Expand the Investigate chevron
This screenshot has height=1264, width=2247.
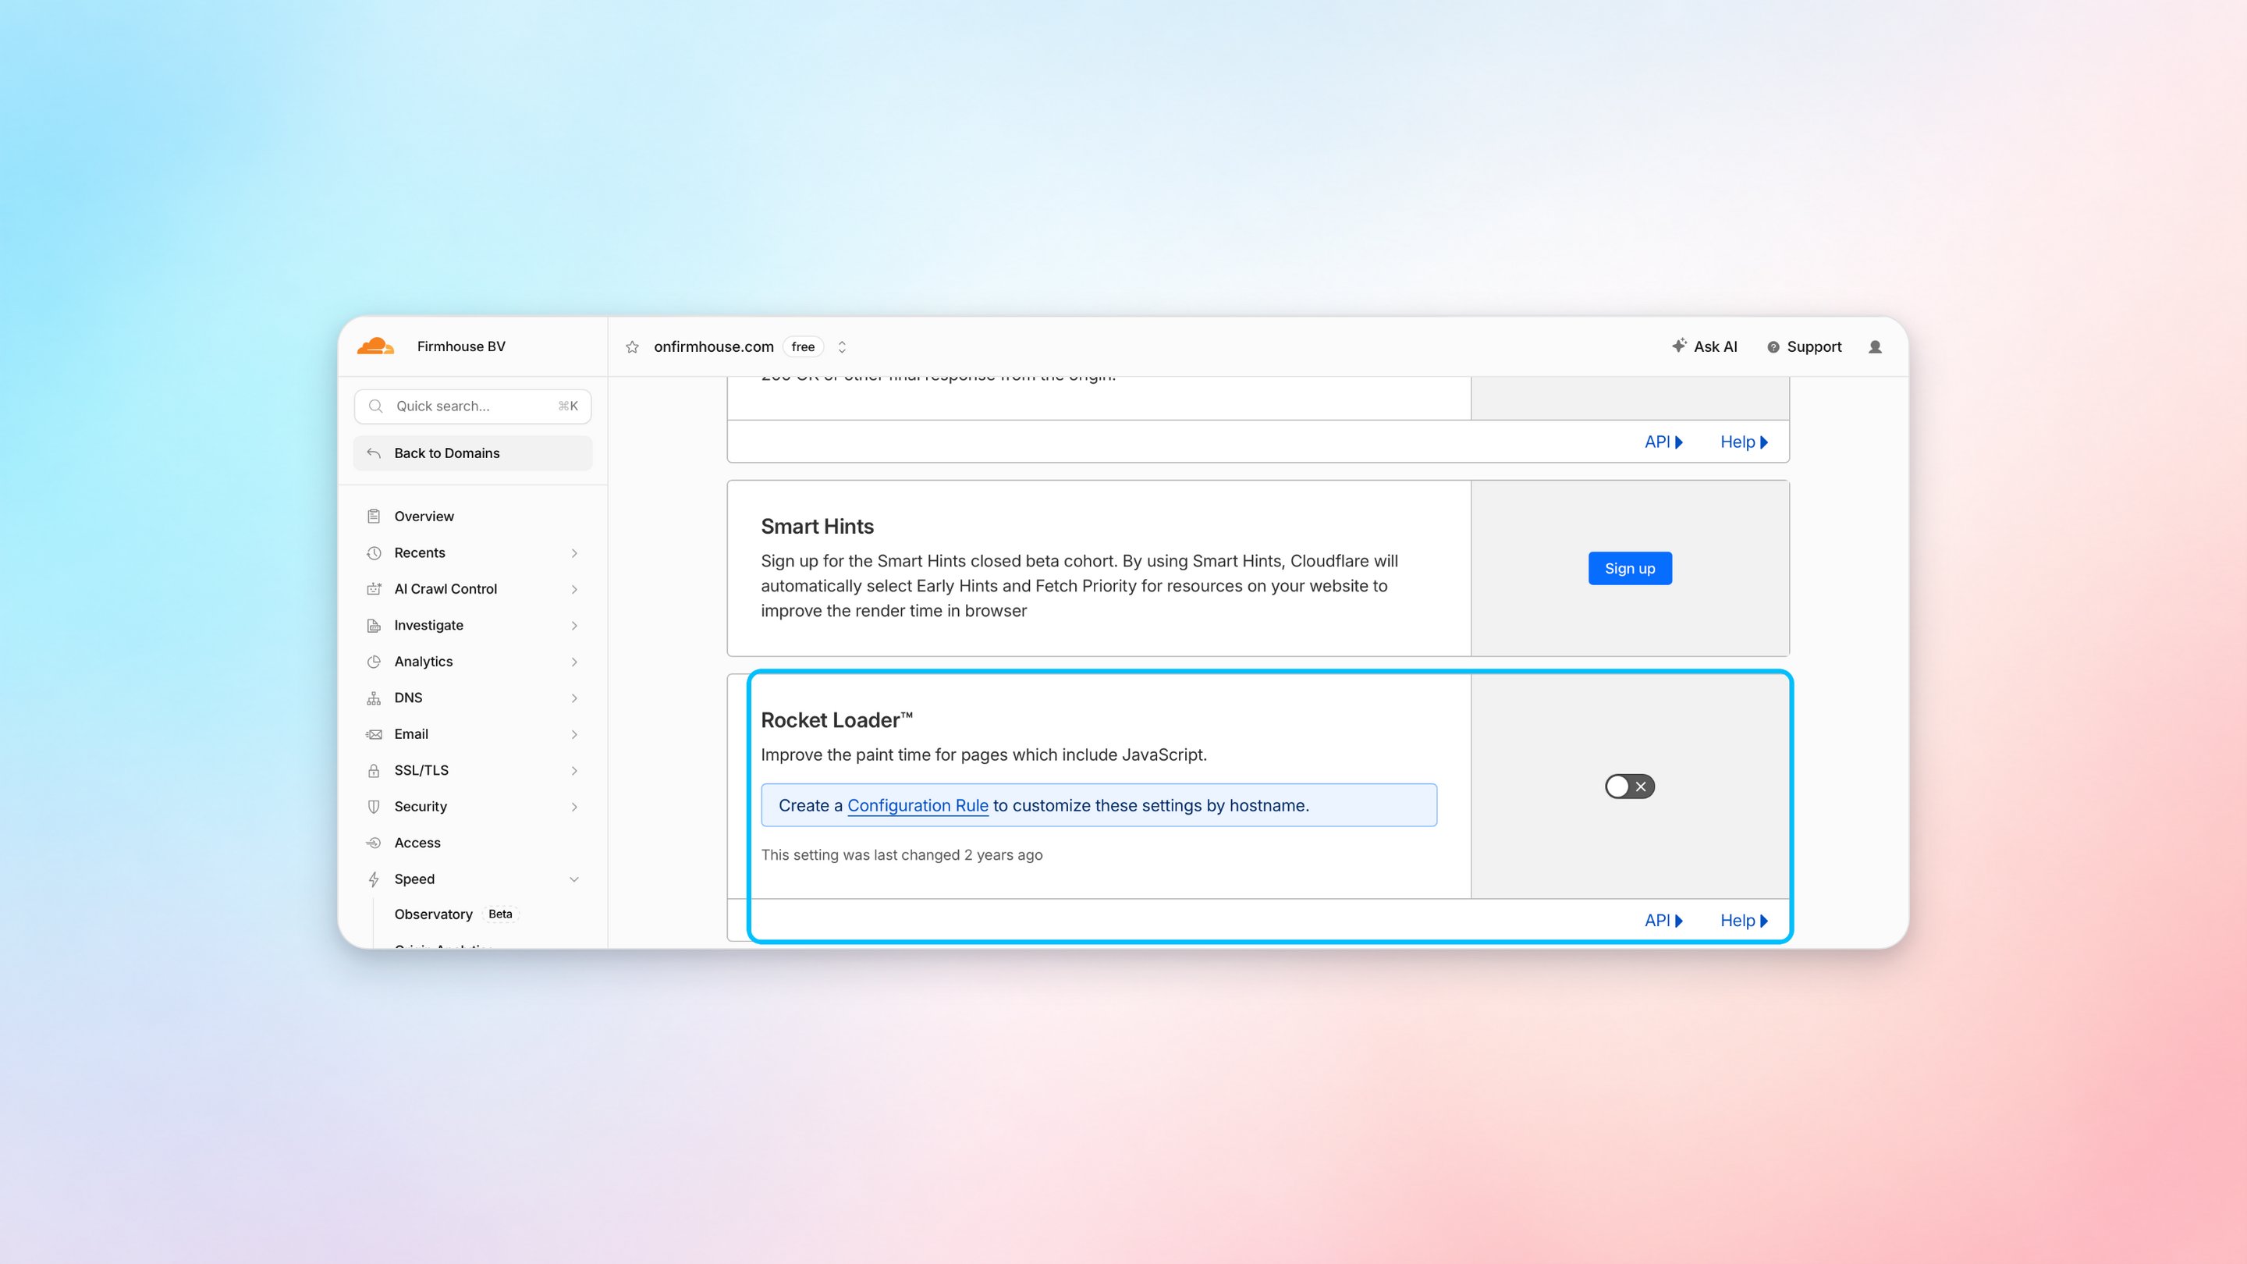click(575, 626)
